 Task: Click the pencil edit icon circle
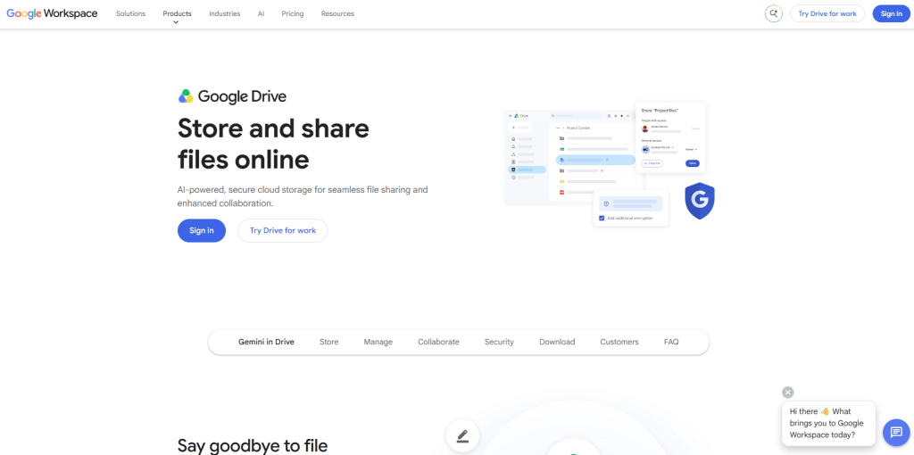(x=463, y=435)
